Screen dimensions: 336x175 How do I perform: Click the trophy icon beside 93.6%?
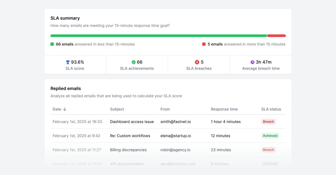coord(68,62)
